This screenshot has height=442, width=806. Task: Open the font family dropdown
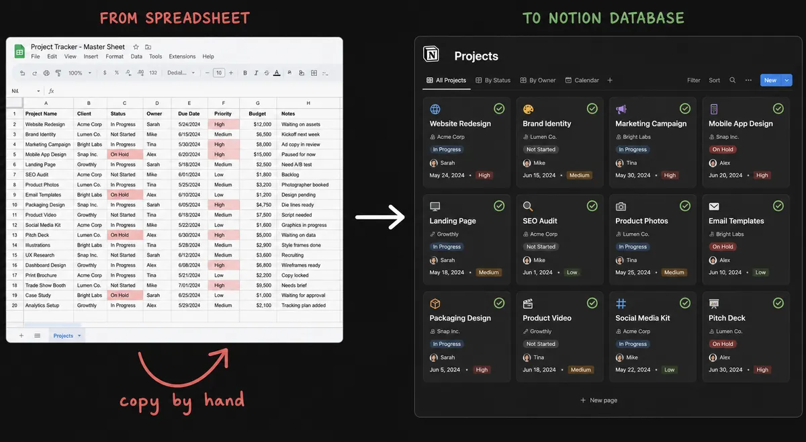point(181,73)
